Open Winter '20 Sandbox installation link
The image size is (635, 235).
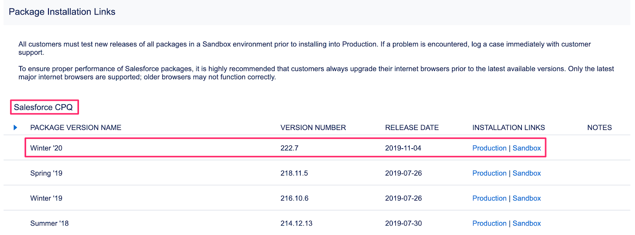point(527,148)
